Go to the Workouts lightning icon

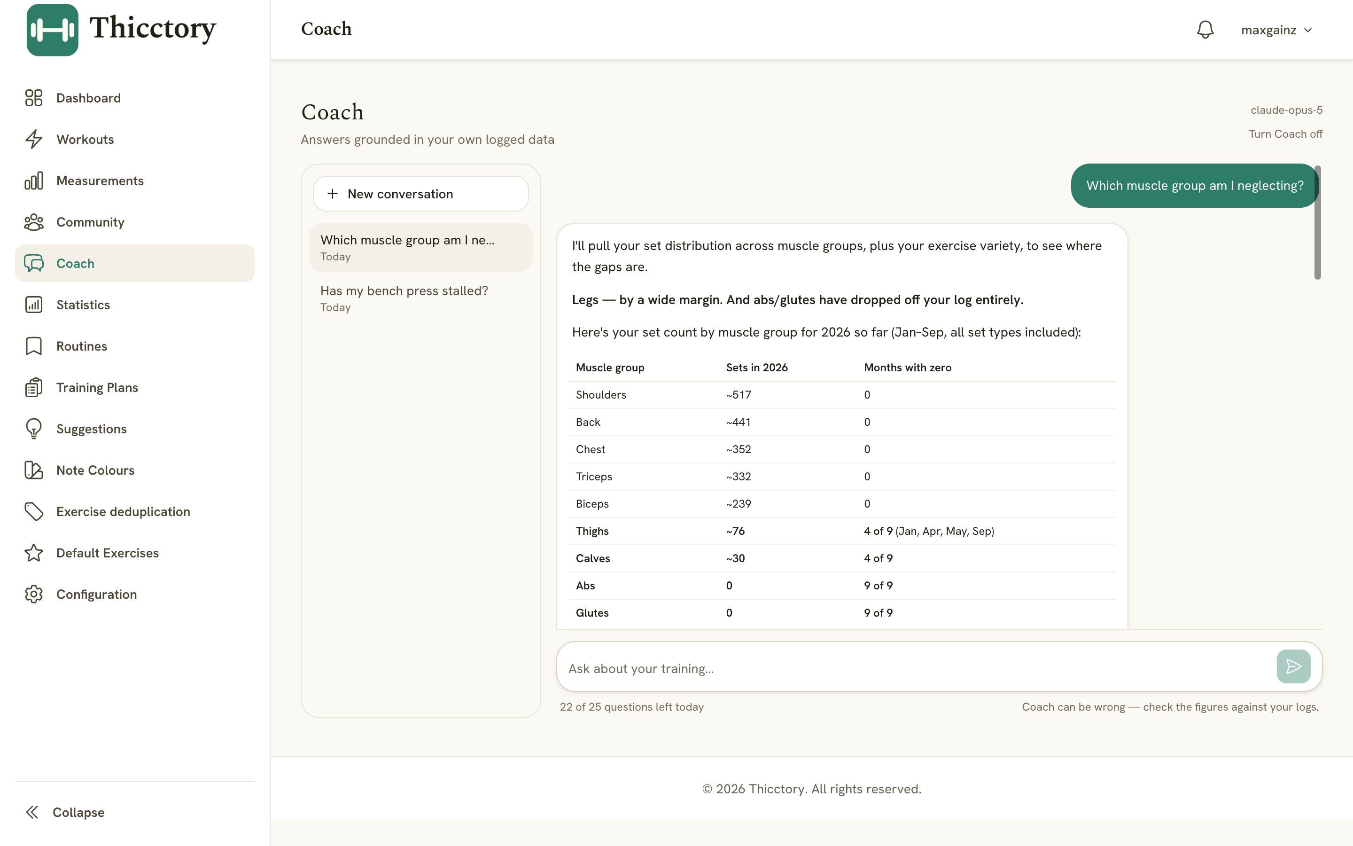33,139
